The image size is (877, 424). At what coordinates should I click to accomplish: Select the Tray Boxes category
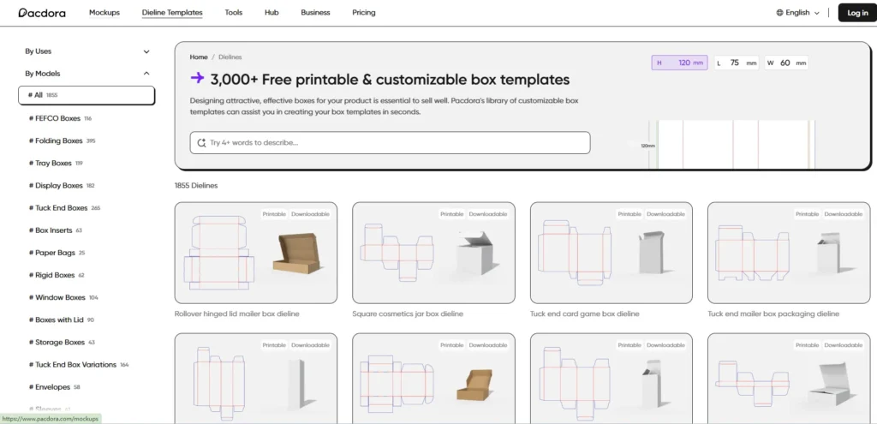click(56, 164)
